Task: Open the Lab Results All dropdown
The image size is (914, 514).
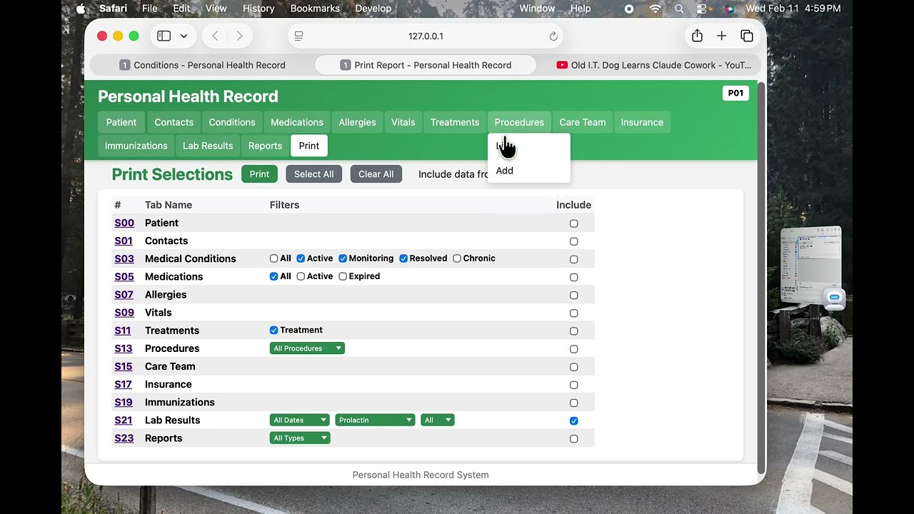Action: pos(438,420)
